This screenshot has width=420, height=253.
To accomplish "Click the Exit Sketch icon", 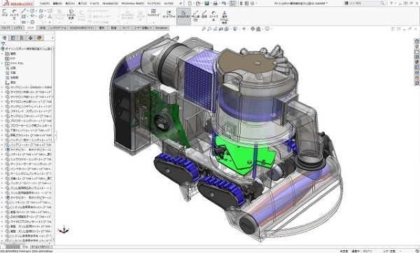I will [5, 13].
